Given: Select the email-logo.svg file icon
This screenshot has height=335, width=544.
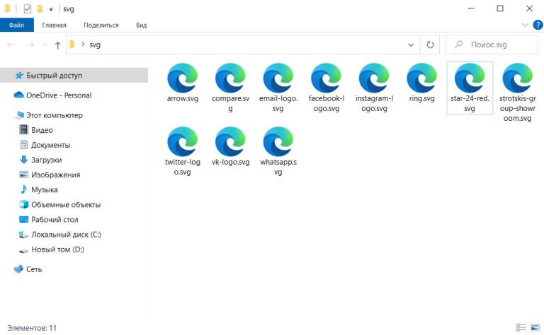Looking at the screenshot, I should click(x=278, y=78).
